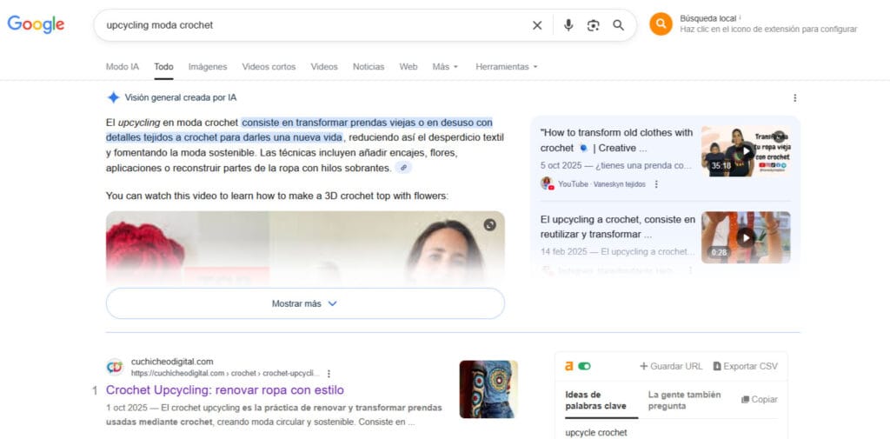Select the Todo tab

163,66
